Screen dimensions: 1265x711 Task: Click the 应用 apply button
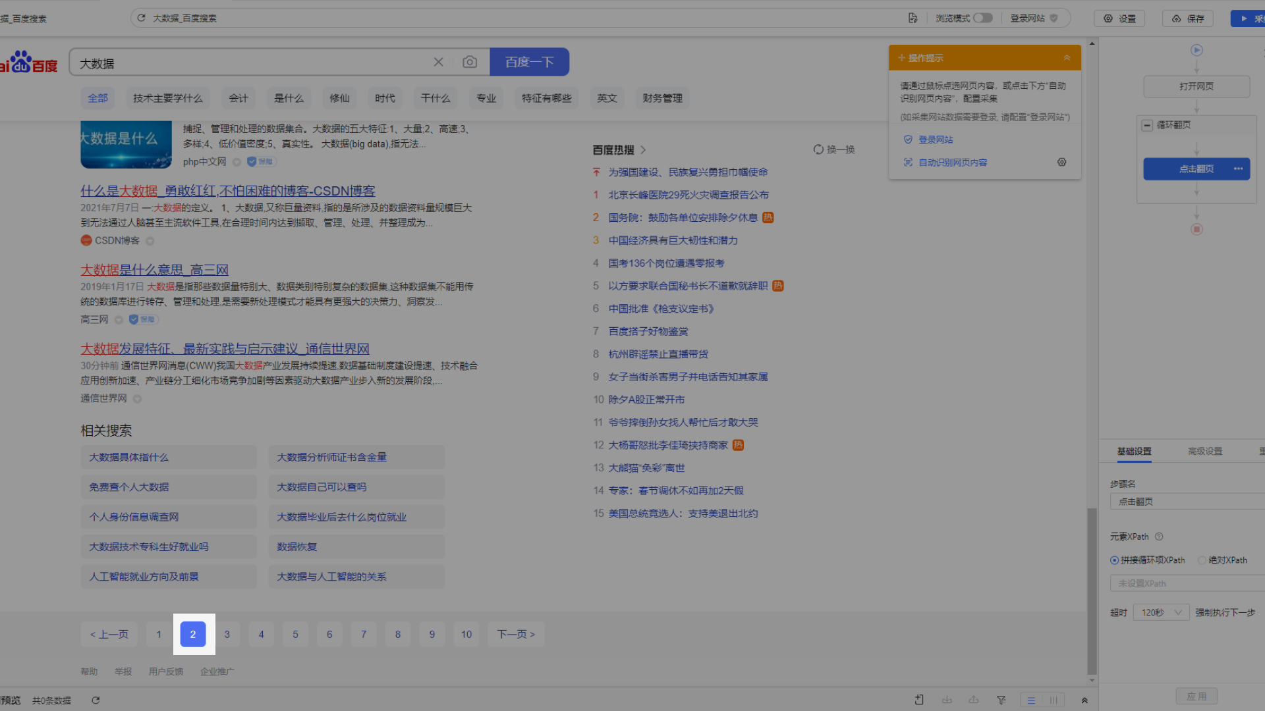point(1196,697)
